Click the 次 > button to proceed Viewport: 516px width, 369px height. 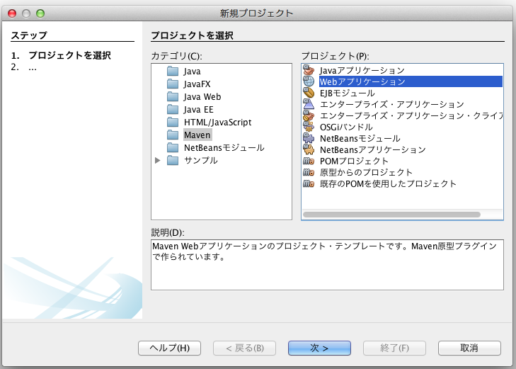pos(319,348)
